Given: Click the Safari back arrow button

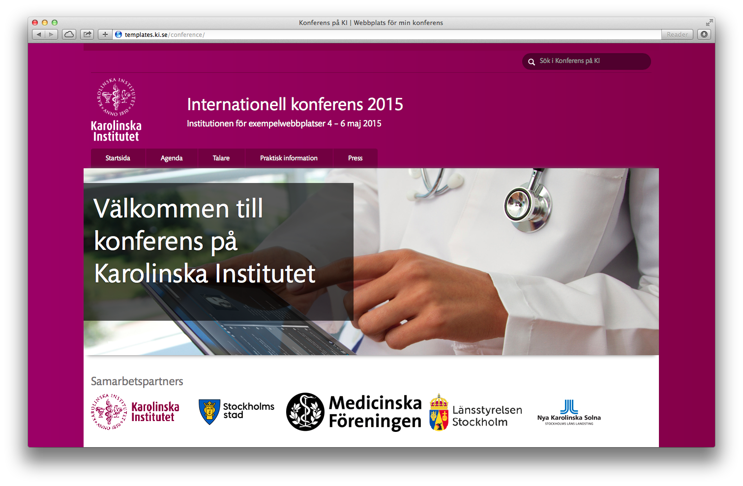Looking at the screenshot, I should tap(39, 34).
